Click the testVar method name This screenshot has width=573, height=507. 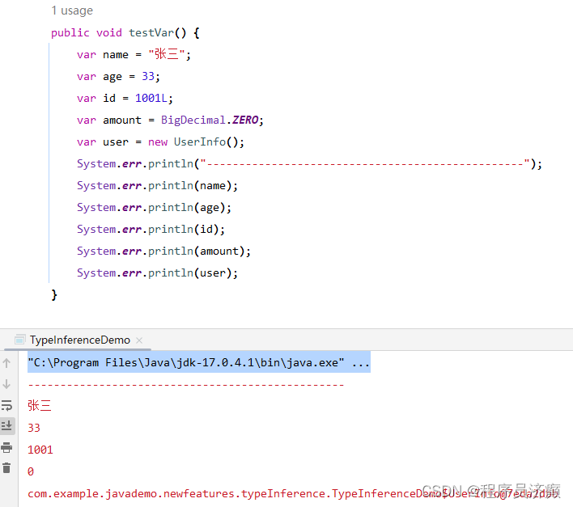coord(151,33)
